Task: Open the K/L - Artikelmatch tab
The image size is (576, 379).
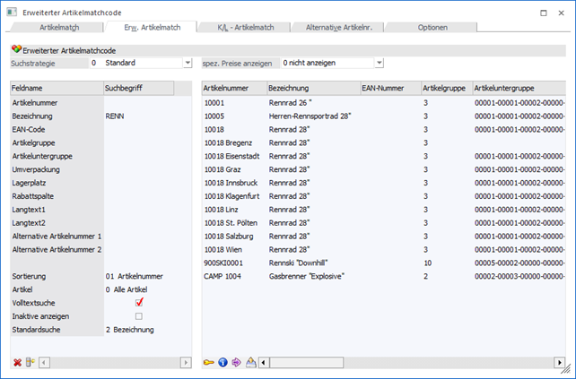Action: (248, 28)
